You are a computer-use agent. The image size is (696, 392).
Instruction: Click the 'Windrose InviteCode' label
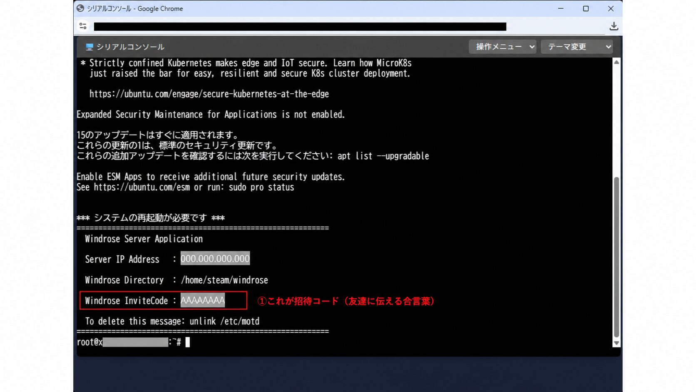pyautogui.click(x=127, y=301)
